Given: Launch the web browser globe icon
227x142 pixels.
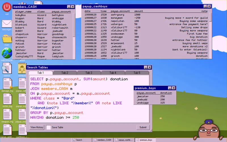Looking at the screenshot, I should (7, 53).
